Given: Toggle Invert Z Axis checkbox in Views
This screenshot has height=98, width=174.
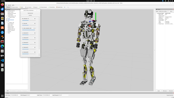Looking at the screenshot, I should [166, 16].
